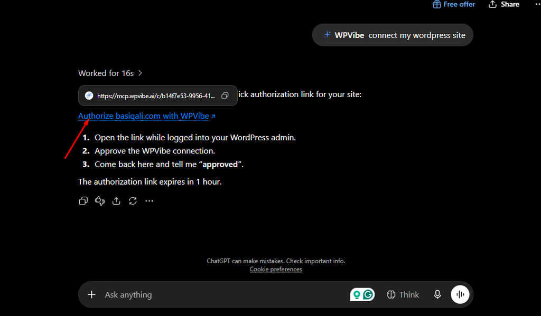
Task: Click the Share button at the top
Action: tap(503, 4)
